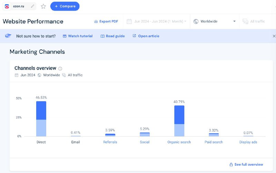Open the Read guide link
This screenshot has width=276, height=173.
[113, 36]
